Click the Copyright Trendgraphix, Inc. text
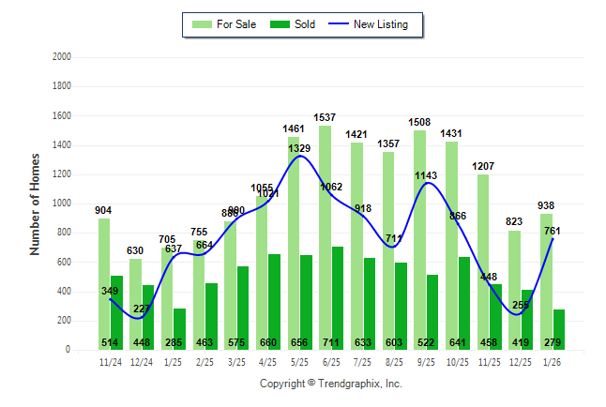This screenshot has height=407, width=606. pos(330,384)
